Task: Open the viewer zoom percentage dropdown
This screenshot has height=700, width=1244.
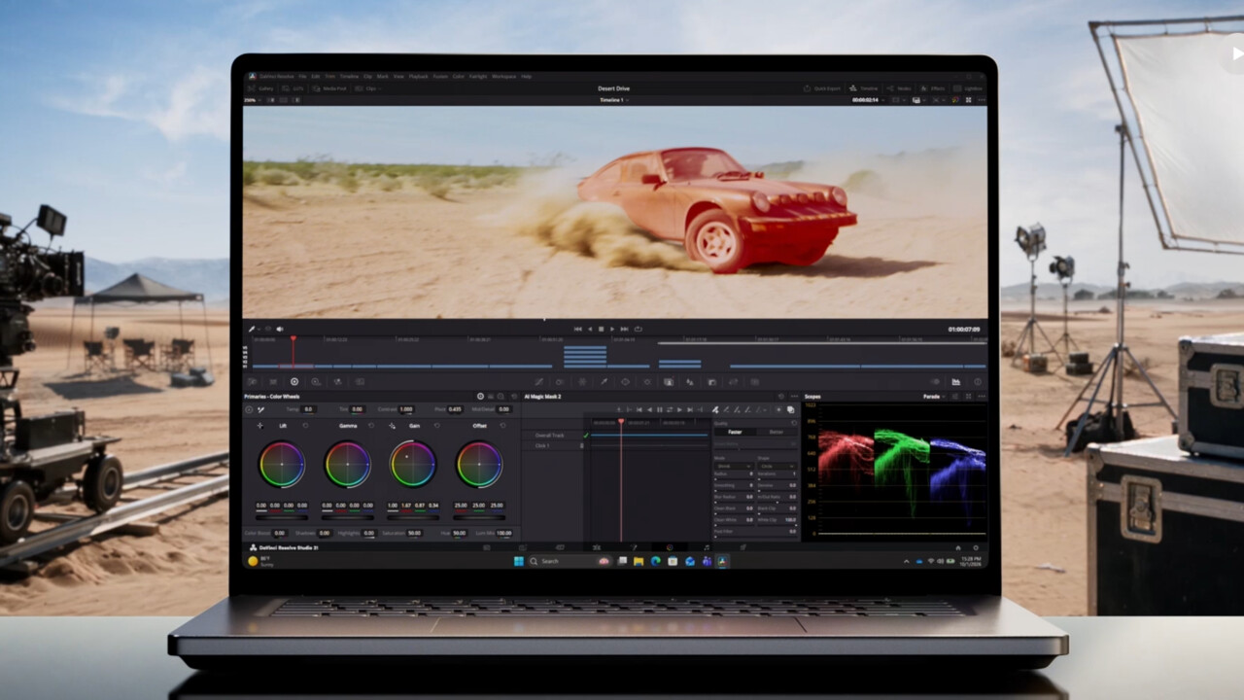Action: [252, 100]
